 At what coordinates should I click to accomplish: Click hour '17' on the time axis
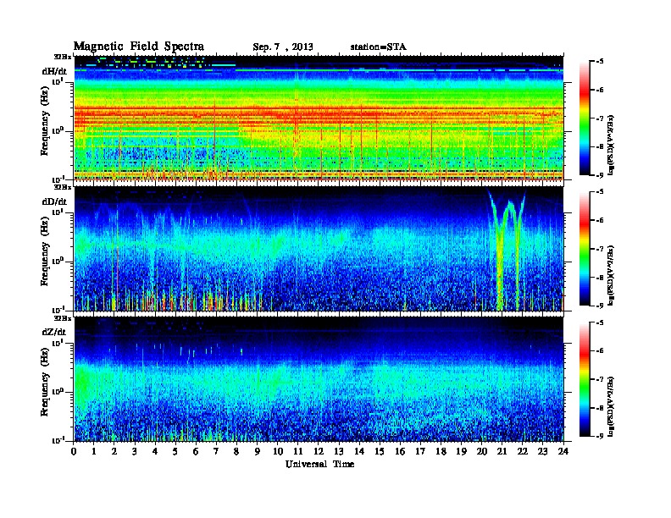click(420, 451)
